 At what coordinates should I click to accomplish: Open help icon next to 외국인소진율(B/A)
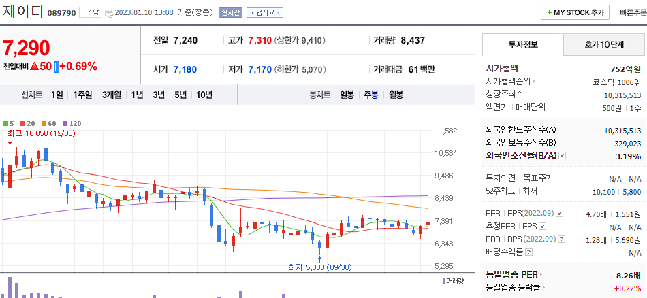point(563,156)
